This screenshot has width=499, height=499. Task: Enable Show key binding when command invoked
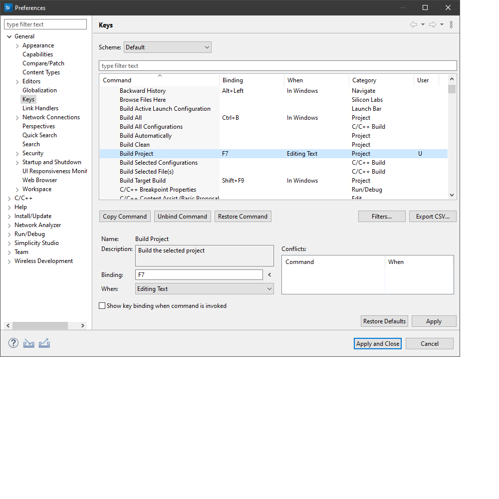[x=102, y=306]
